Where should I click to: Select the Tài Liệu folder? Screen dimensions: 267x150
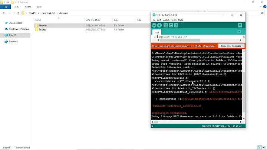(x=42, y=30)
